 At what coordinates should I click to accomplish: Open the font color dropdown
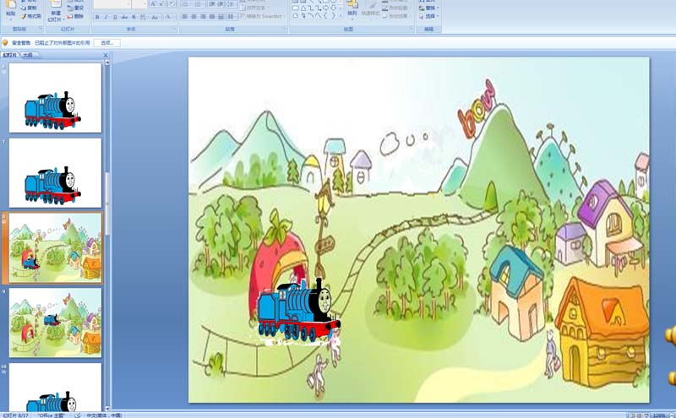(x=169, y=17)
